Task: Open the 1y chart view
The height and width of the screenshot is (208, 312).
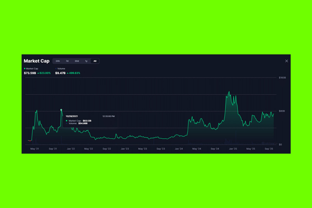Action: point(86,61)
